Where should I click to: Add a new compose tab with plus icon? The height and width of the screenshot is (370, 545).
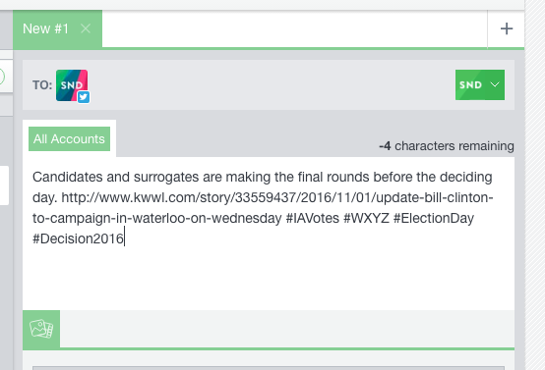coord(507,28)
